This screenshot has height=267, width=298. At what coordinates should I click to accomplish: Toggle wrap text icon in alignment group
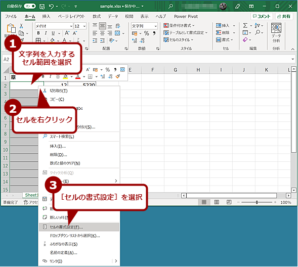tap(118, 26)
